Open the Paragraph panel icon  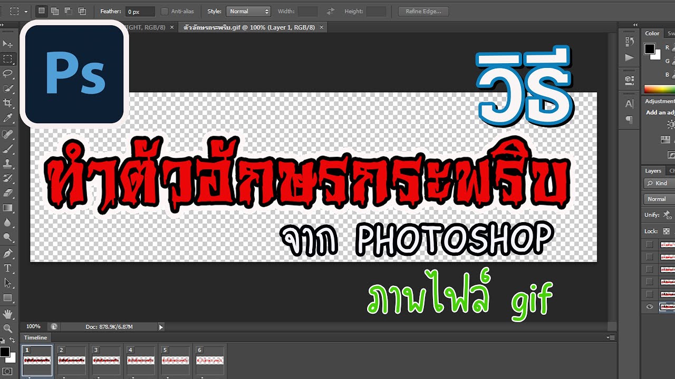629,119
